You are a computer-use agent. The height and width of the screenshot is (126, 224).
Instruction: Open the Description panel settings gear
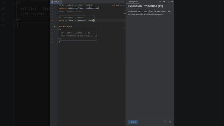click(169, 1)
